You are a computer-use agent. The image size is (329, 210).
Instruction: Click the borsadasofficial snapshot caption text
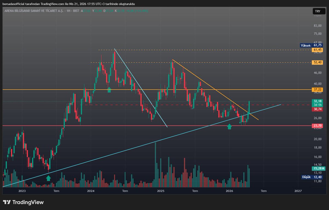69,4
